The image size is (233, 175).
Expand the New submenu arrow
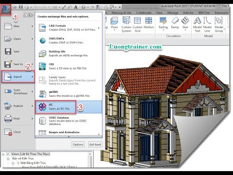pyautogui.click(x=32, y=26)
